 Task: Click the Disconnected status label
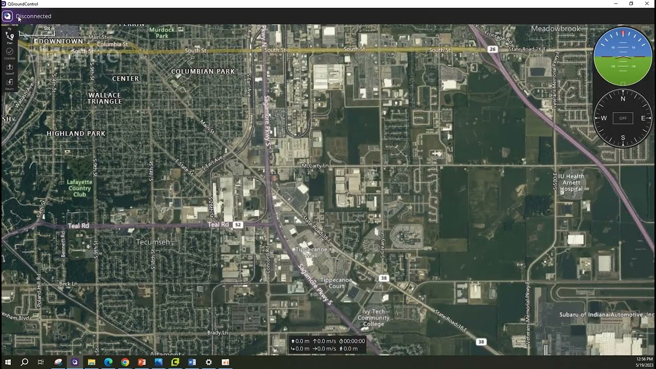click(34, 16)
